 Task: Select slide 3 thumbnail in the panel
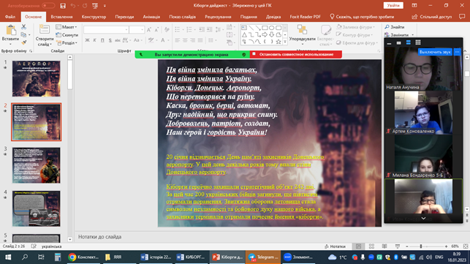[37, 165]
